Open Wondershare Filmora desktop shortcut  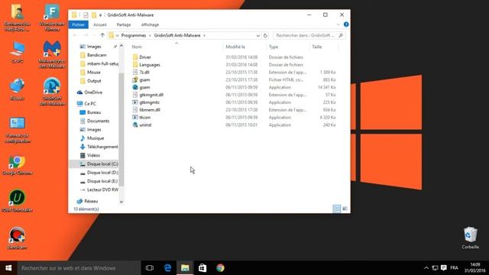pyautogui.click(x=52, y=18)
